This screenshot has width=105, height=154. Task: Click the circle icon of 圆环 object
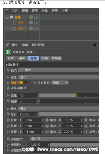15,23
